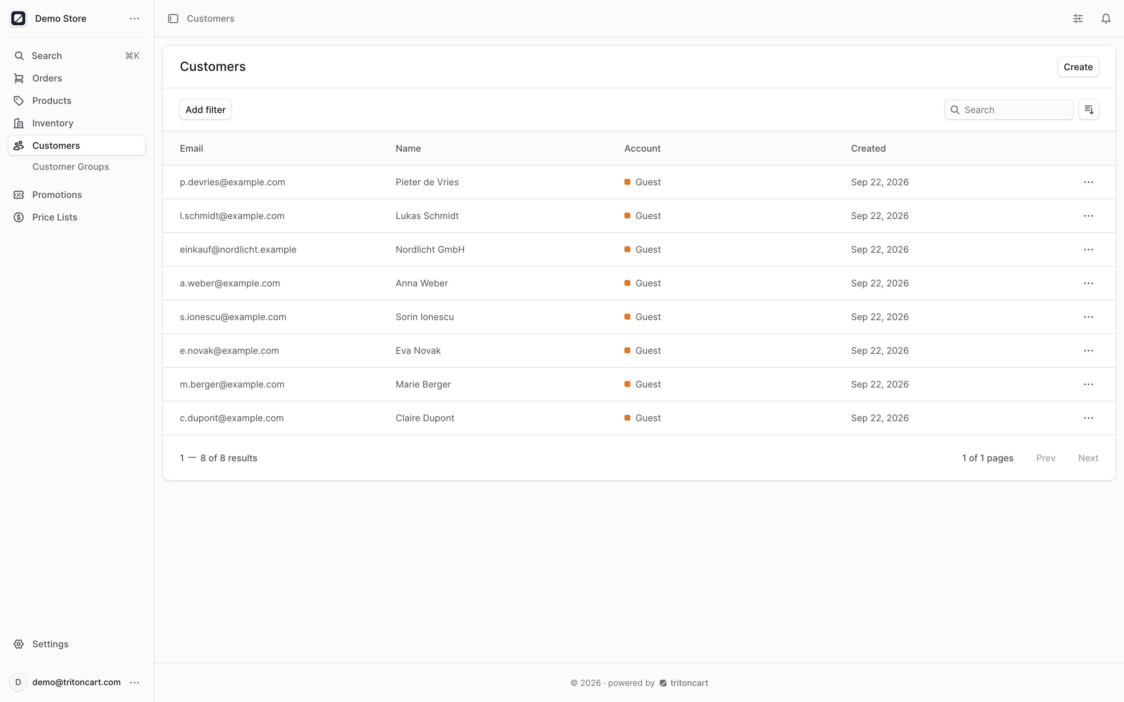
Task: Open actions menu for Claire Dupont
Action: pos(1088,418)
